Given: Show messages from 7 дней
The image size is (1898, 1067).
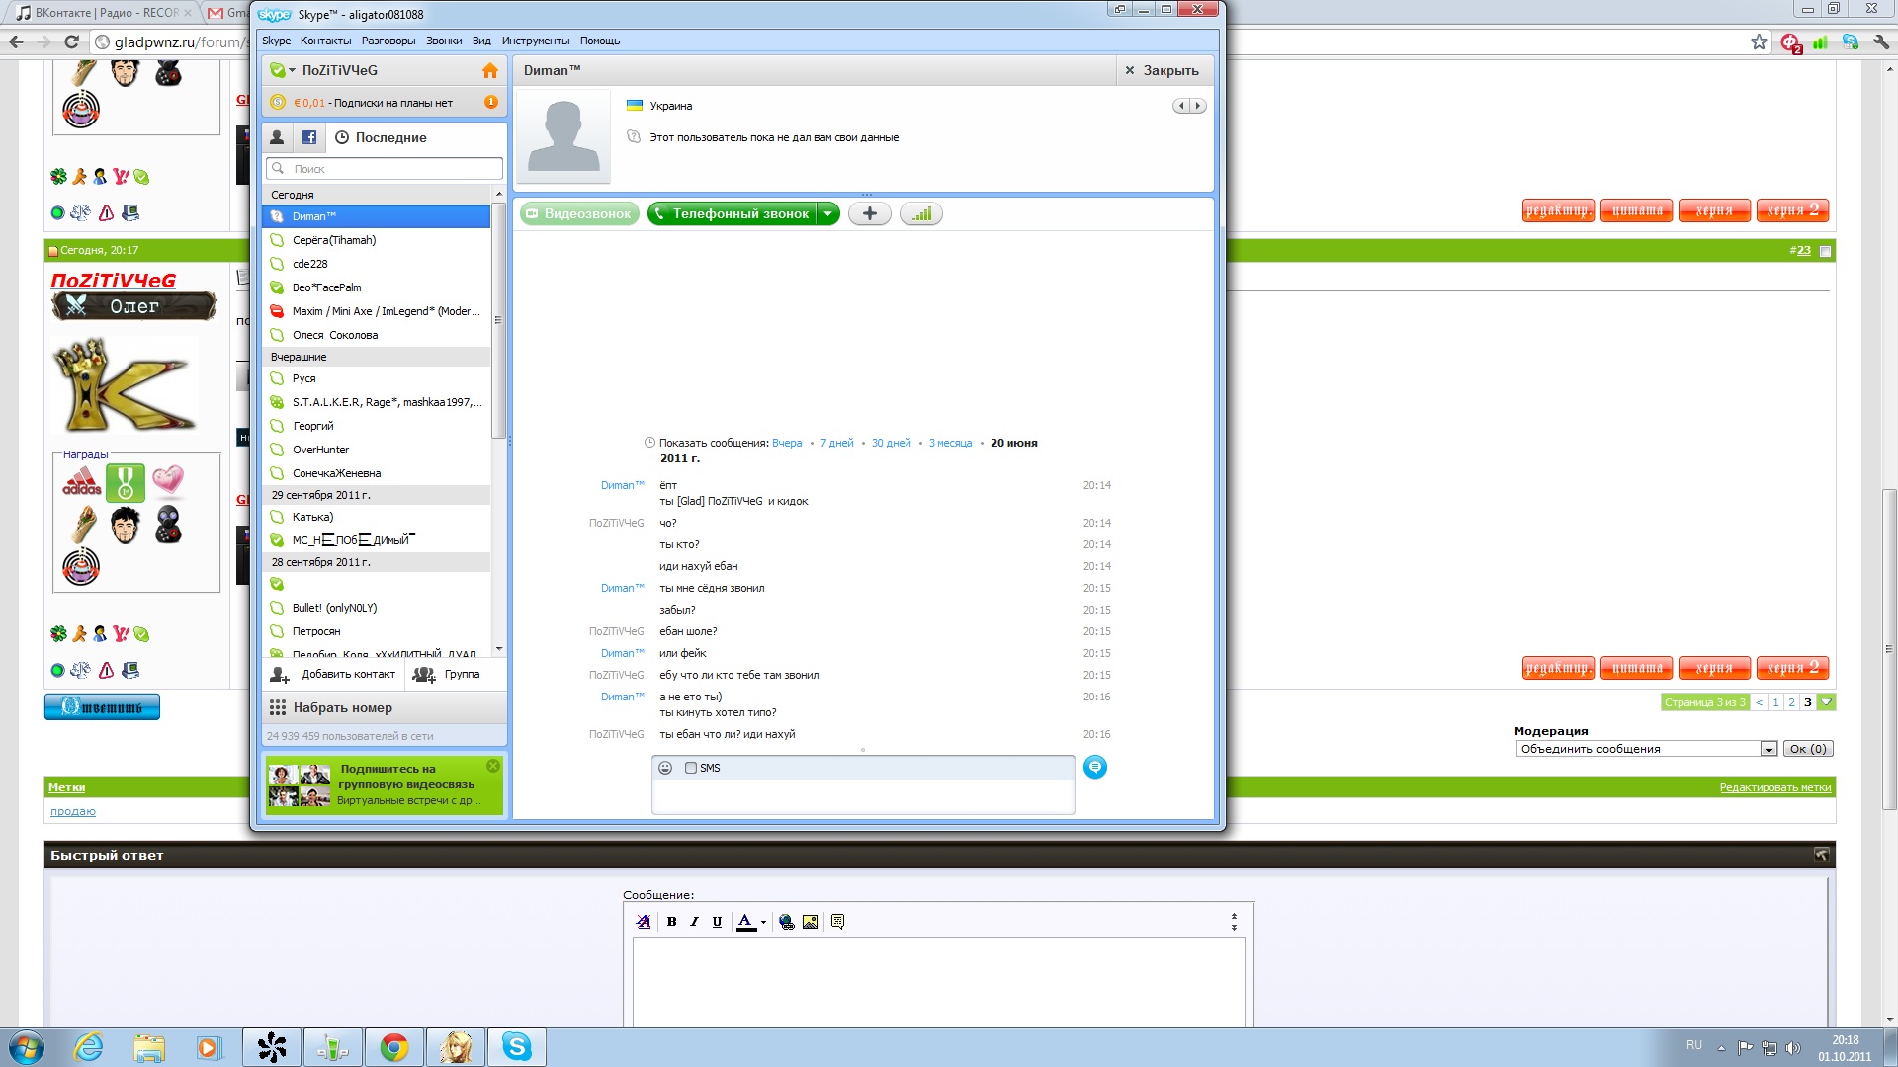Looking at the screenshot, I should tap(836, 443).
